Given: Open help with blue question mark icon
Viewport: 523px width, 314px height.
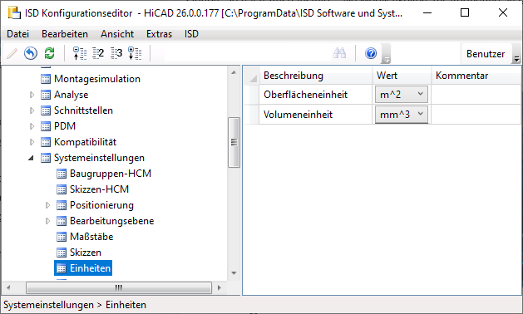Looking at the screenshot, I should [371, 53].
